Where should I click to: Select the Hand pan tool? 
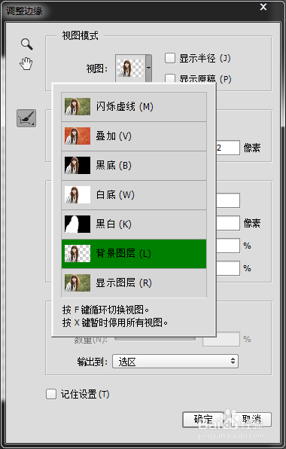(26, 63)
